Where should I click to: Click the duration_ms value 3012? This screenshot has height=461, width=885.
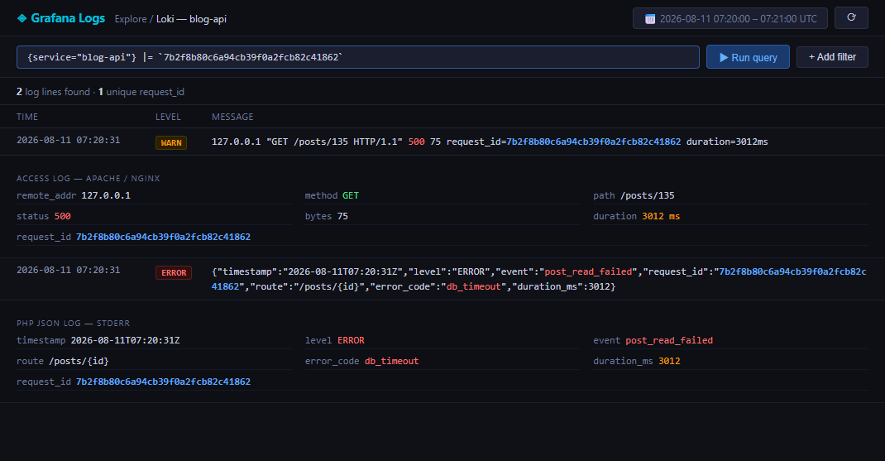[669, 361]
